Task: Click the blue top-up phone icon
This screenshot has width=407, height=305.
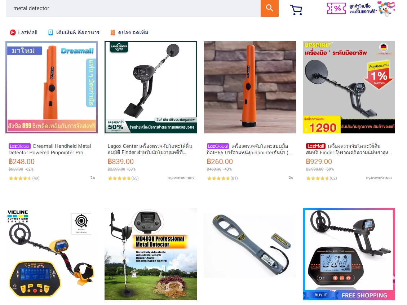Action: (x=50, y=32)
